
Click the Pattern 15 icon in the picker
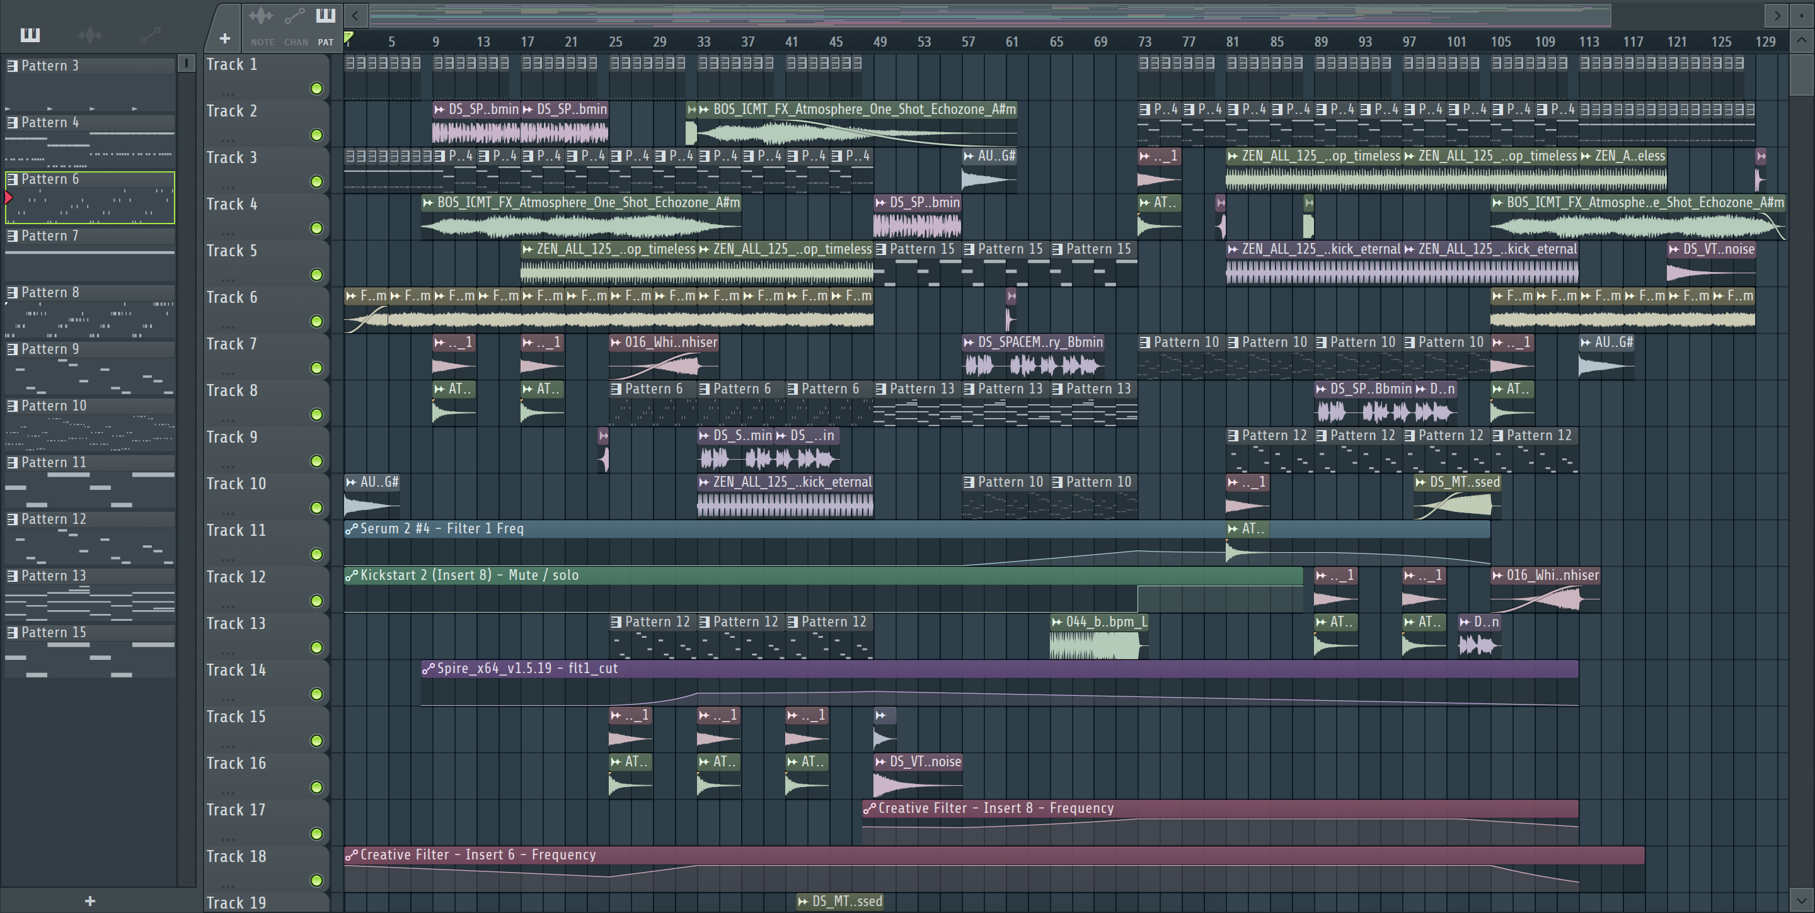click(x=12, y=632)
